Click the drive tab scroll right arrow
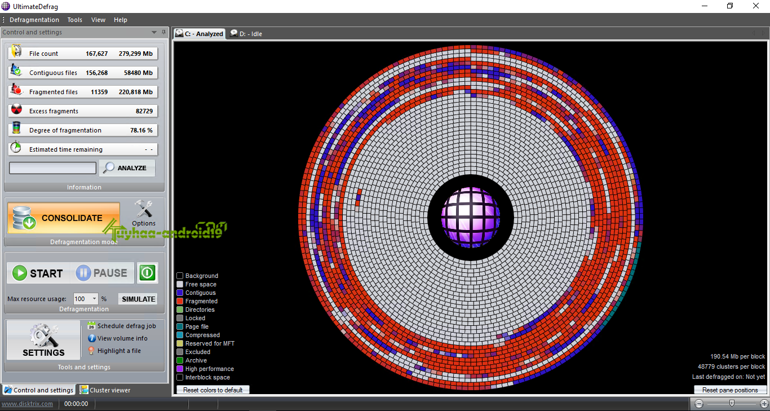The height and width of the screenshot is (411, 770). click(x=763, y=33)
